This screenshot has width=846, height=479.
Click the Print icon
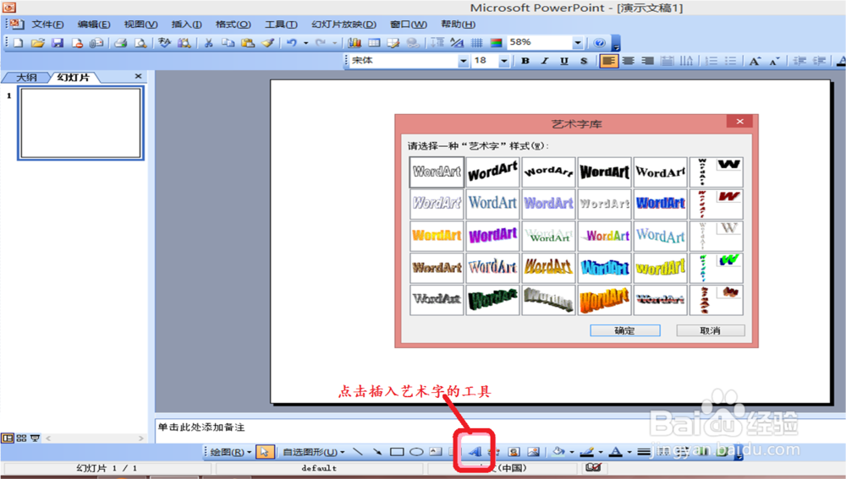click(121, 42)
